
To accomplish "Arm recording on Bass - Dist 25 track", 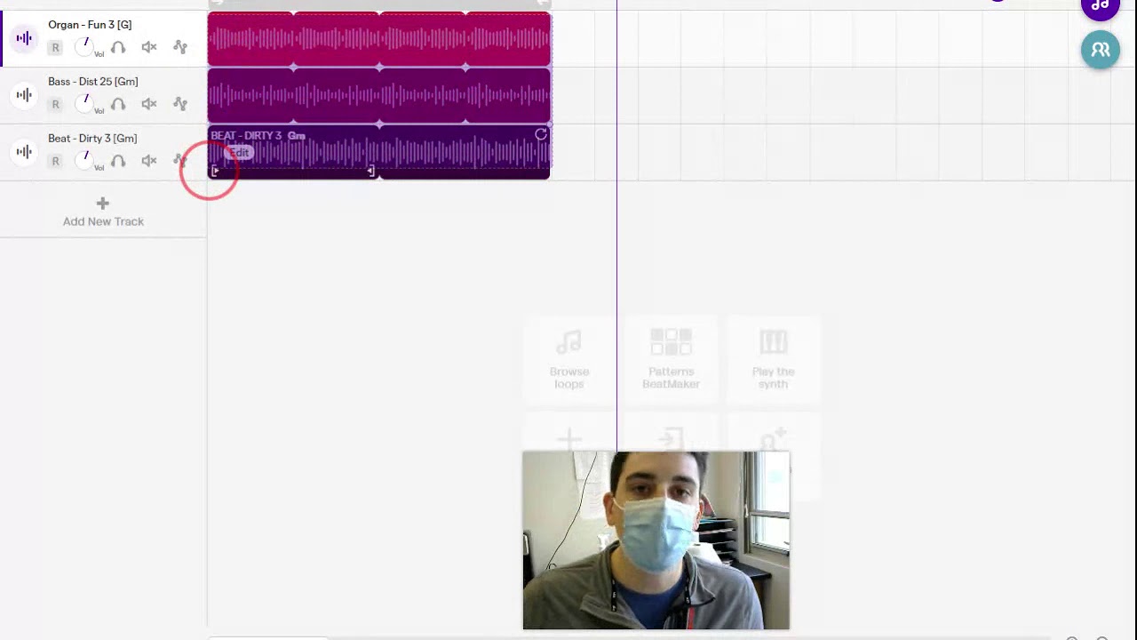I will (x=55, y=105).
